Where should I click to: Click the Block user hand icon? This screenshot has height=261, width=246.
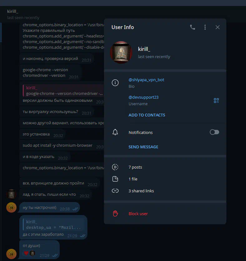tap(115, 214)
